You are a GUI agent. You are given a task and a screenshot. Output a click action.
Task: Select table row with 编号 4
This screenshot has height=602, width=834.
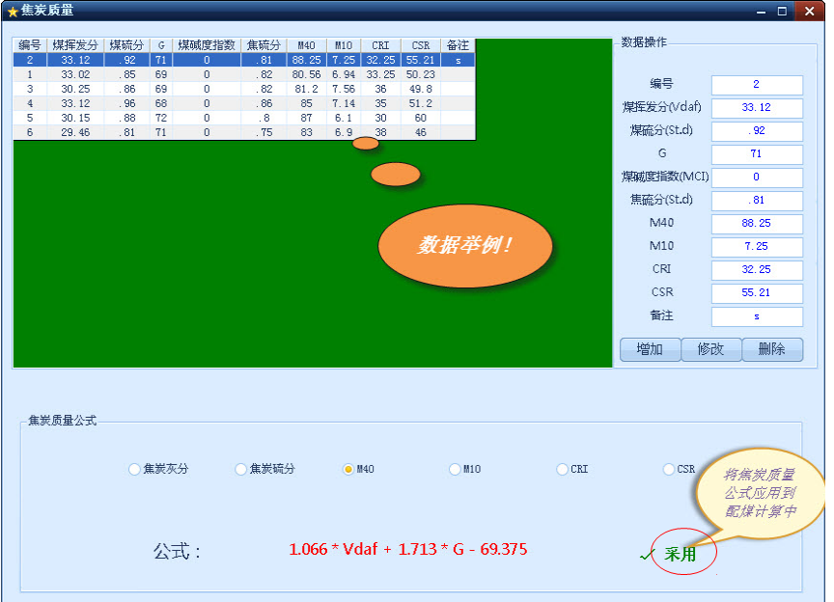tap(244, 103)
